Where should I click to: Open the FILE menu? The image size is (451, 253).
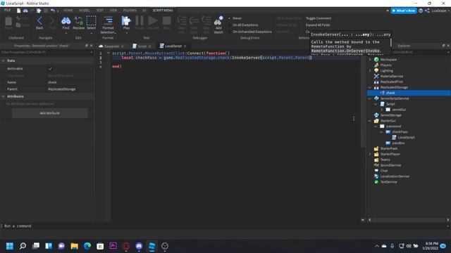coord(7,10)
